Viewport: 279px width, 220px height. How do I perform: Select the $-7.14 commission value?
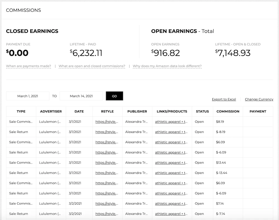(x=220, y=214)
